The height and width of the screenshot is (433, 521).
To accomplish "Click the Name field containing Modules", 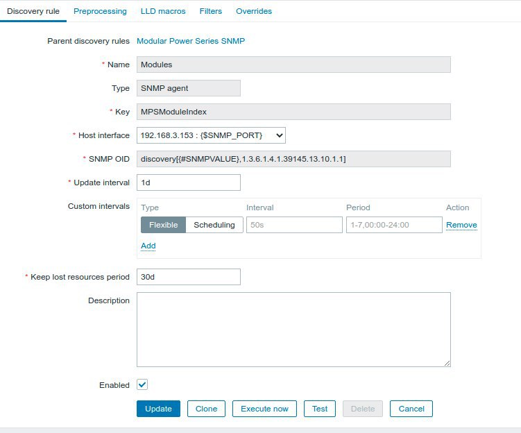I will [293, 65].
